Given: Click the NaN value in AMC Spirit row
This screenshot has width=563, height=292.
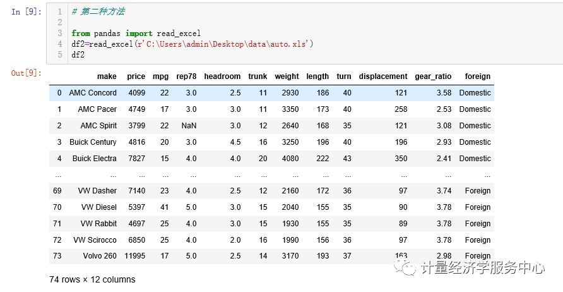Looking at the screenshot, I should coord(189,126).
